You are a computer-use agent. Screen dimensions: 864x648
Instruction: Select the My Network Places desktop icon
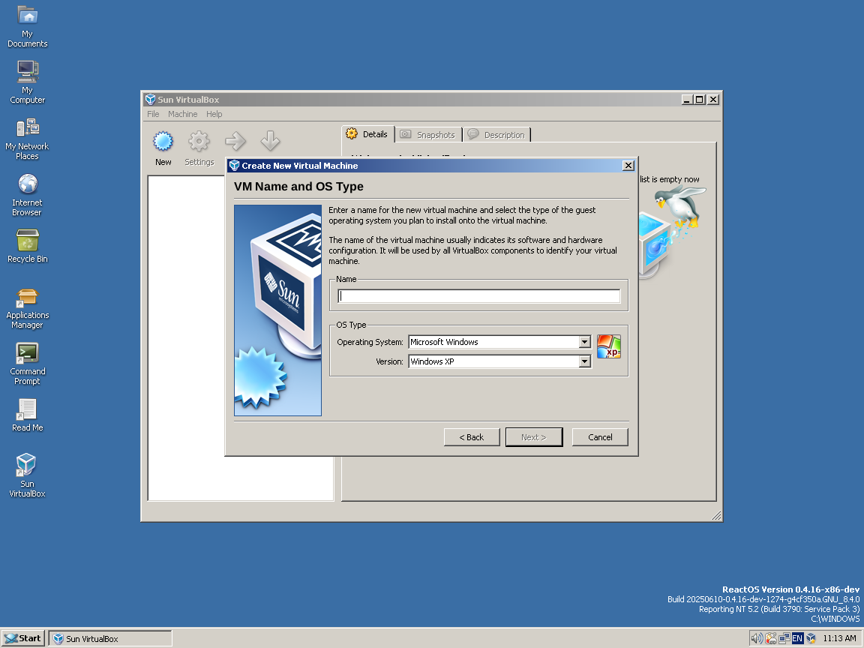[x=28, y=139]
